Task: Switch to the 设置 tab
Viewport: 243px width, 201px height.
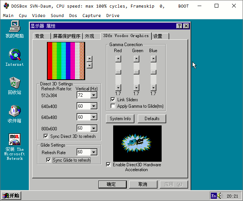Action: click(x=160, y=36)
